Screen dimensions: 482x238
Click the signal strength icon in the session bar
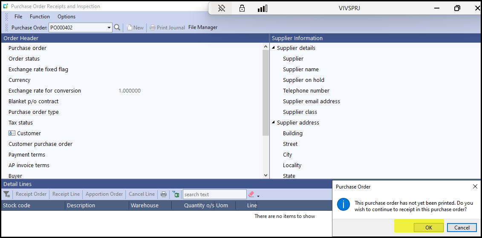pyautogui.click(x=263, y=8)
